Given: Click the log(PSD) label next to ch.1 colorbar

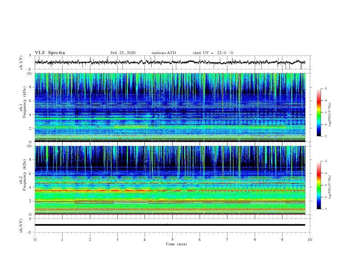Looking at the screenshot, I should (x=330, y=115).
